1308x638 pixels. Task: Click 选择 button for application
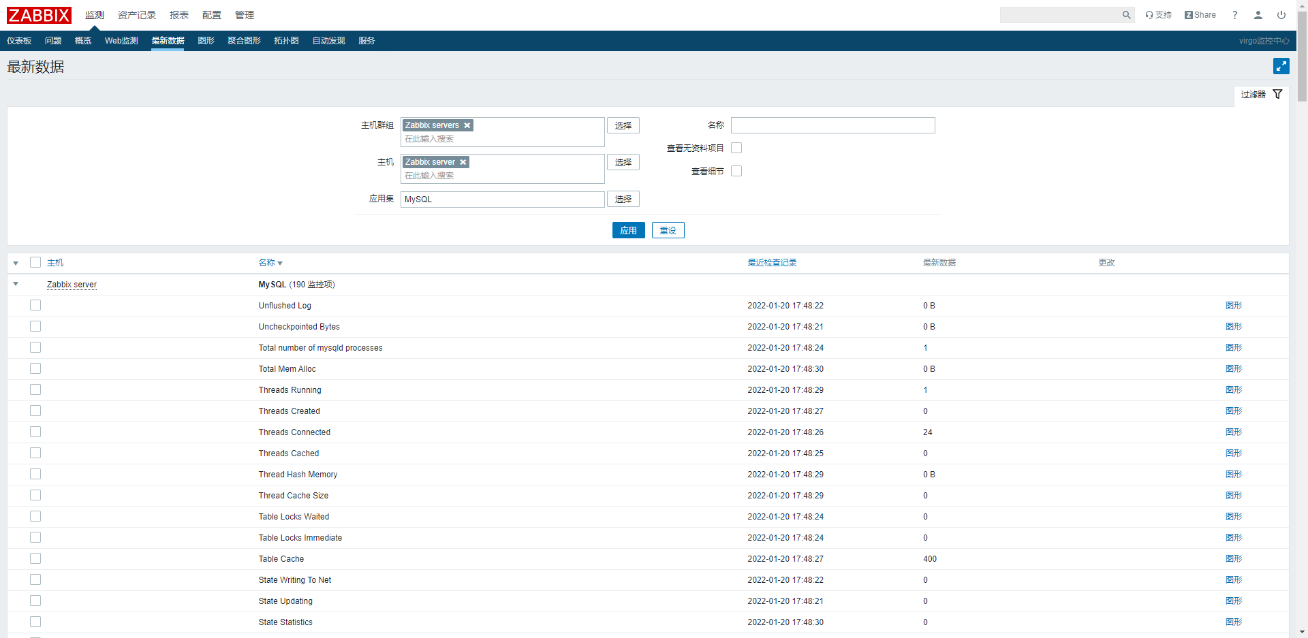pyautogui.click(x=623, y=199)
